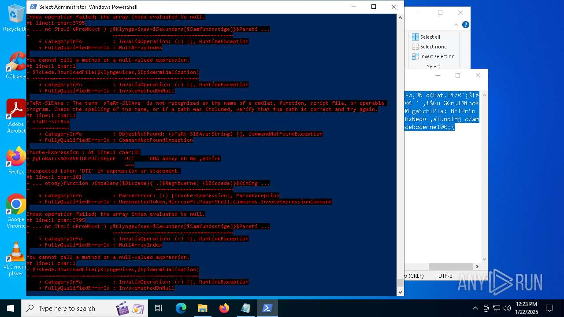Click the PowerShell scrollbar thumb
The height and width of the screenshot is (317, 564).
click(x=400, y=283)
